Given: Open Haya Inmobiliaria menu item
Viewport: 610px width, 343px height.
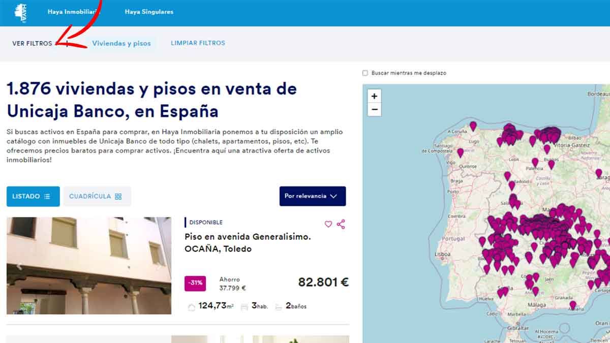Looking at the screenshot, I should tap(73, 12).
